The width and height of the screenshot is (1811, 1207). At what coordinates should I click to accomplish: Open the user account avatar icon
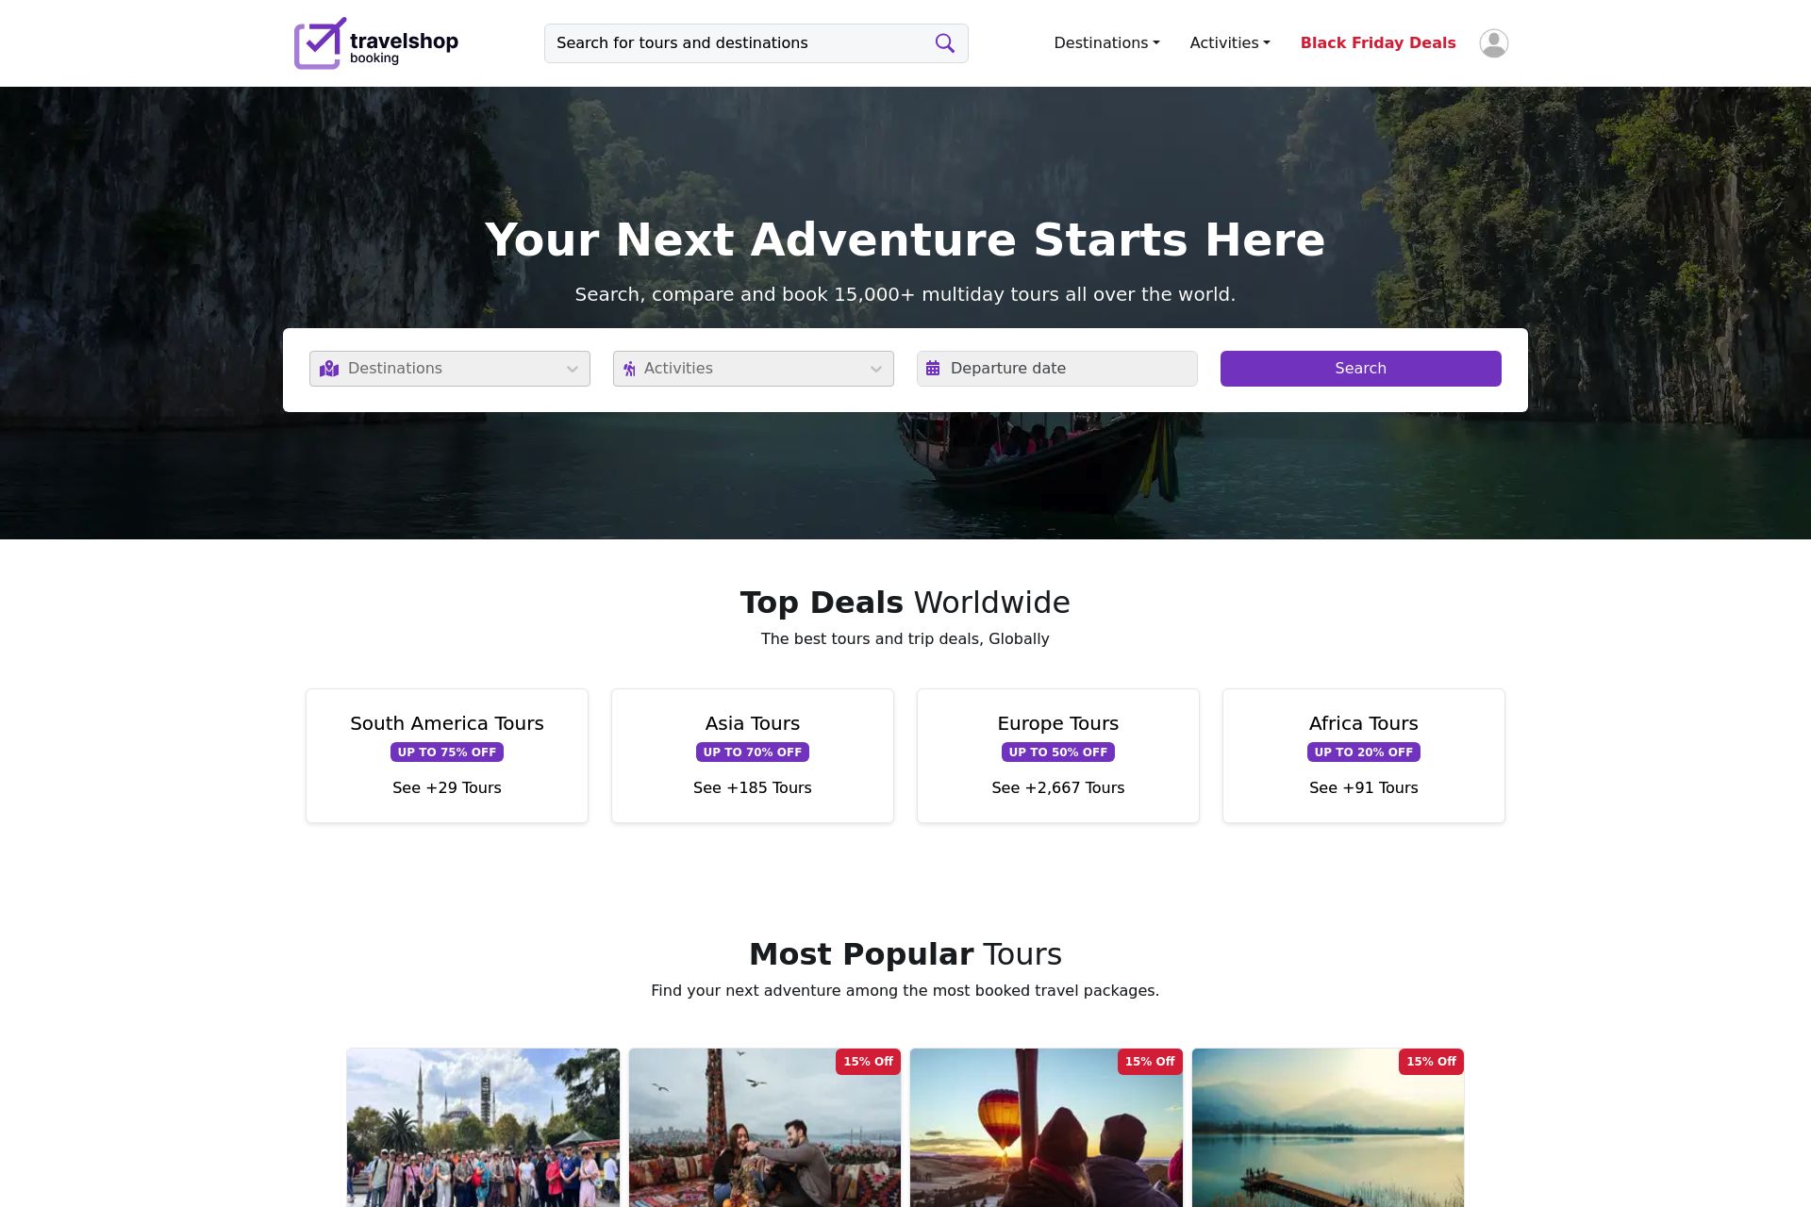tap(1493, 43)
